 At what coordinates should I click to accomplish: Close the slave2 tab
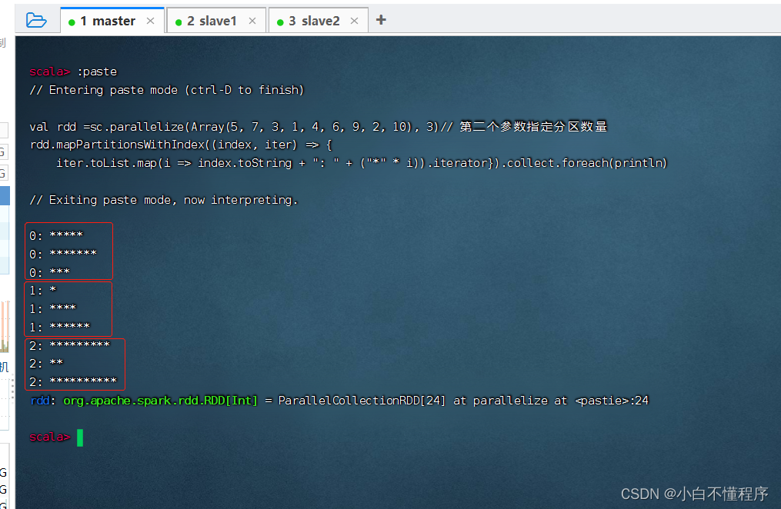click(x=353, y=21)
